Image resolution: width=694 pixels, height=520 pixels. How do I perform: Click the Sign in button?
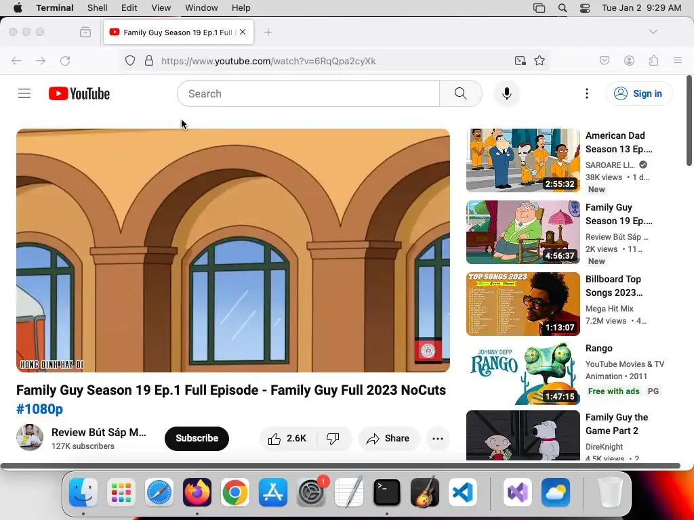[x=639, y=93]
